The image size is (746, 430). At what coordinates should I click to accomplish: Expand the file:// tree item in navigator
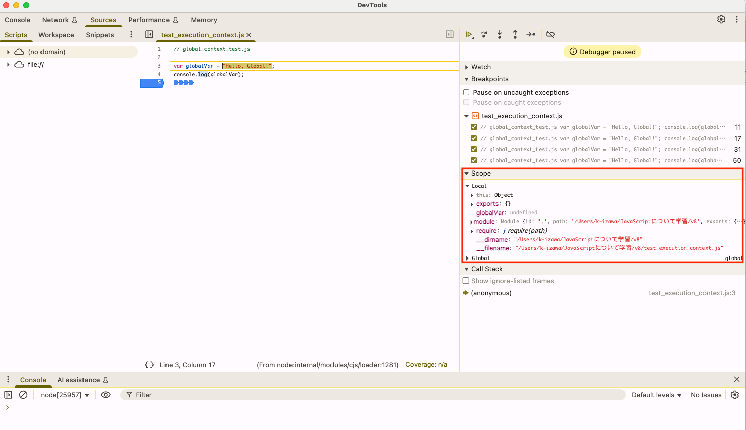tap(8, 64)
